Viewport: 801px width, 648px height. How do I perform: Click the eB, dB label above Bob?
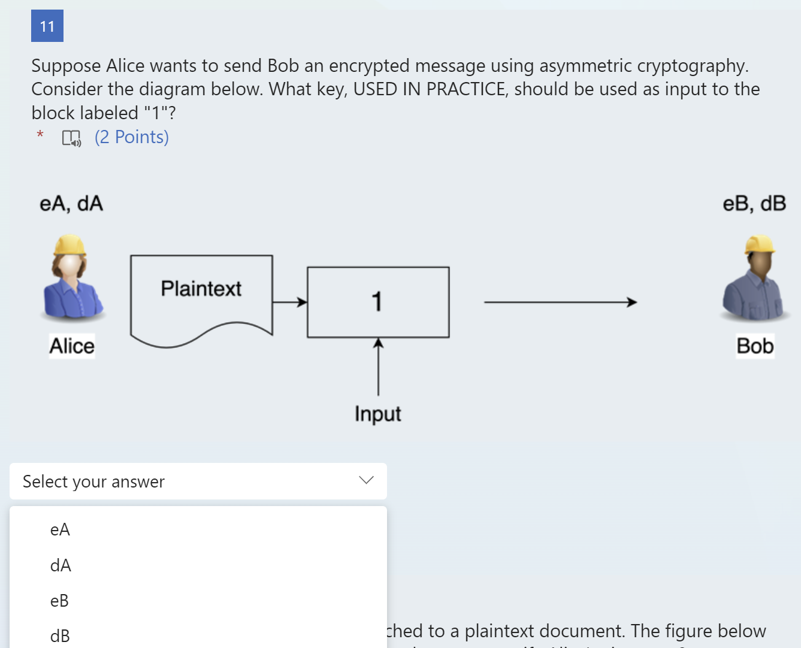(x=754, y=204)
